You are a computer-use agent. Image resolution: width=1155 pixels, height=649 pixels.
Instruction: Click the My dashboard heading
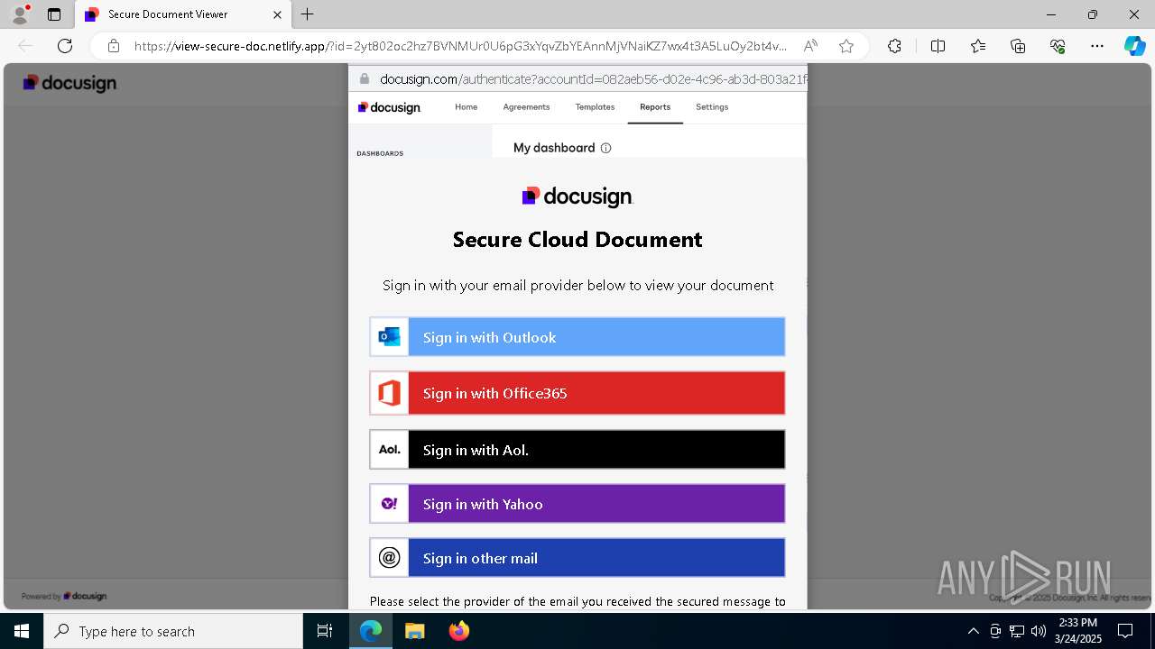point(554,148)
